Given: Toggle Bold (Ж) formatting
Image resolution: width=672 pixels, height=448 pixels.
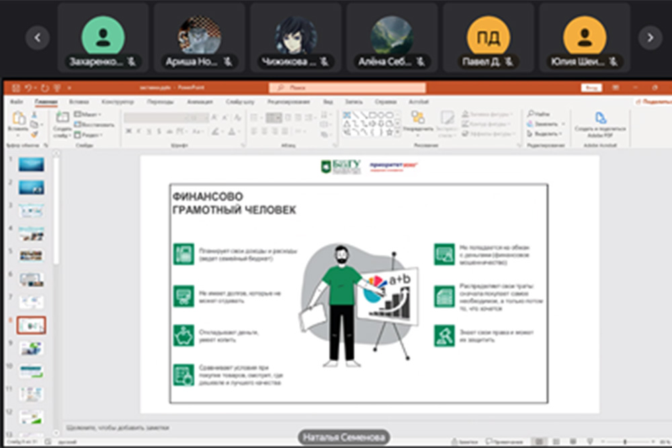Looking at the screenshot, I should (x=128, y=131).
